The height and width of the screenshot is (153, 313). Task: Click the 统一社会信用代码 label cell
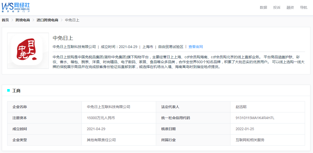(193, 118)
